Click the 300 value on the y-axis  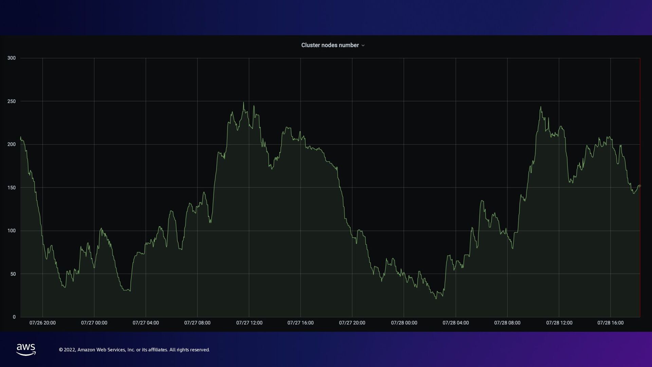point(12,58)
